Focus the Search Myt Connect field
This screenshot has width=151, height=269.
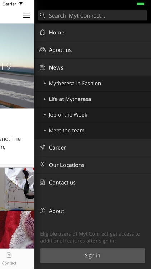point(92,15)
